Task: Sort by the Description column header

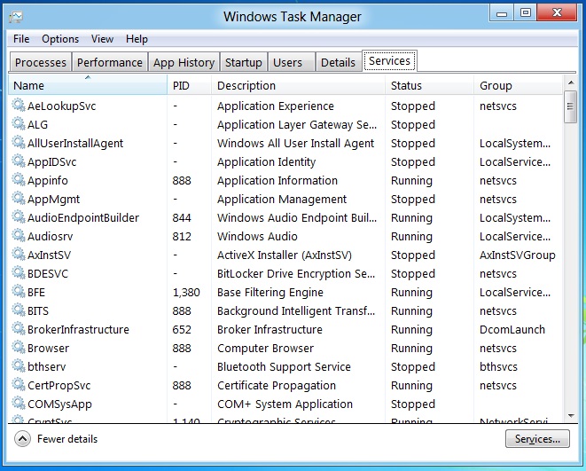Action: pos(298,86)
